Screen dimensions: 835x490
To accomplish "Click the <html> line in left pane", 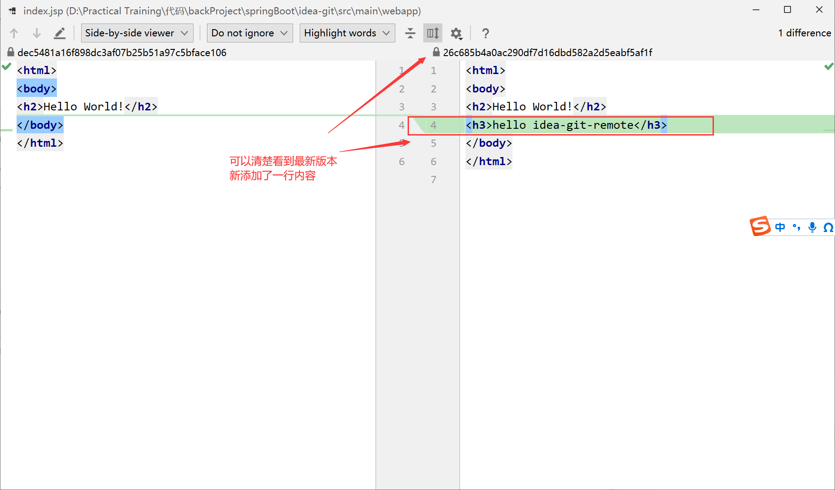I will coord(37,70).
